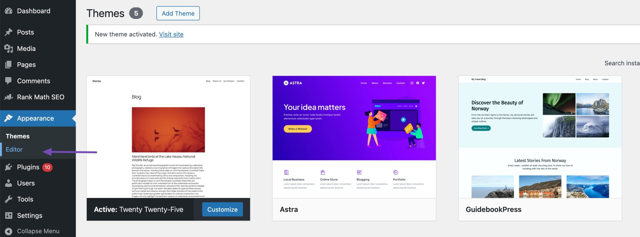Open Rank Math SEO menu

(38, 97)
